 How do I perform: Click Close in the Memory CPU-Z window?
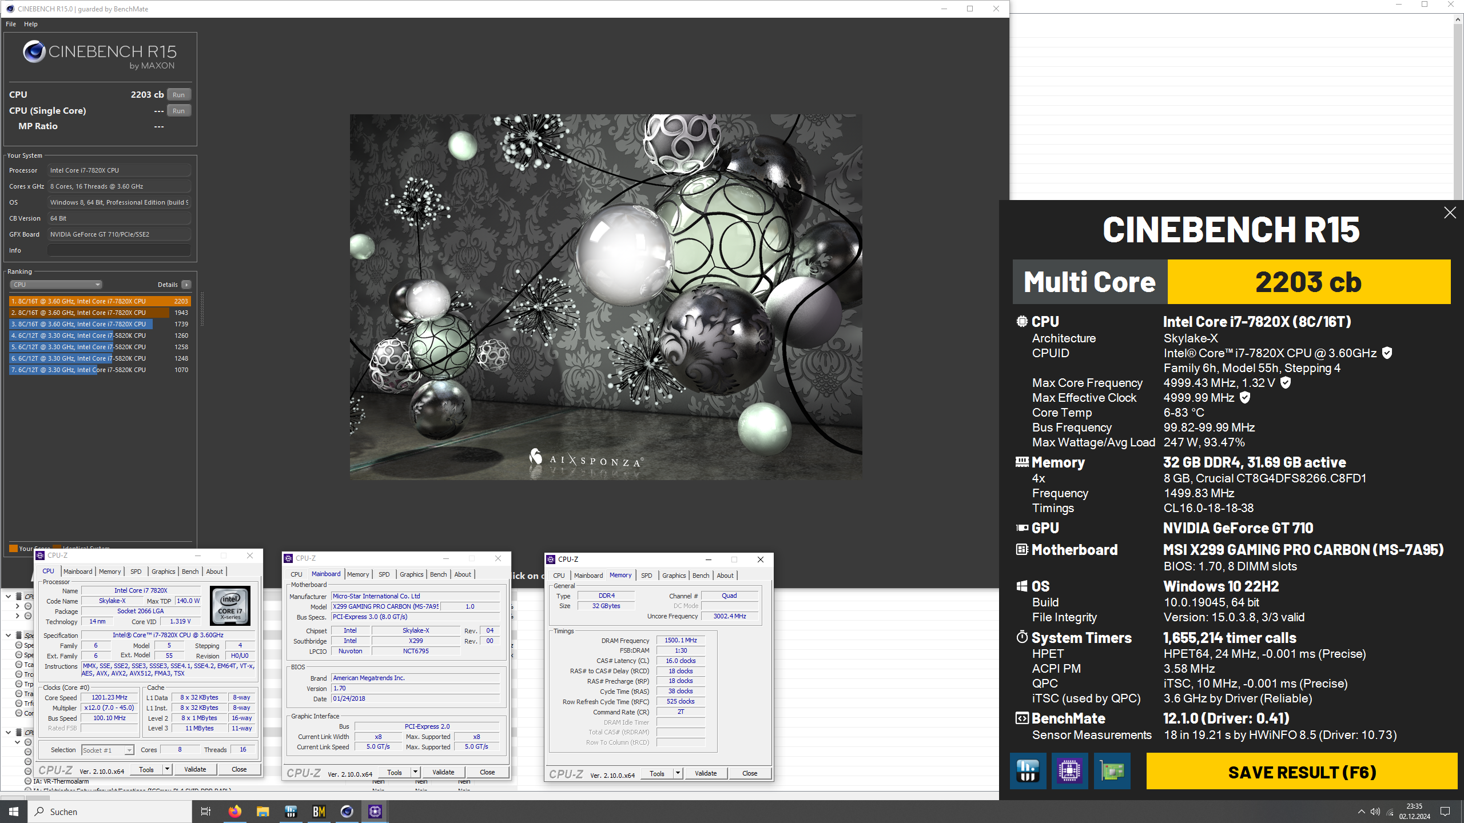point(749,773)
